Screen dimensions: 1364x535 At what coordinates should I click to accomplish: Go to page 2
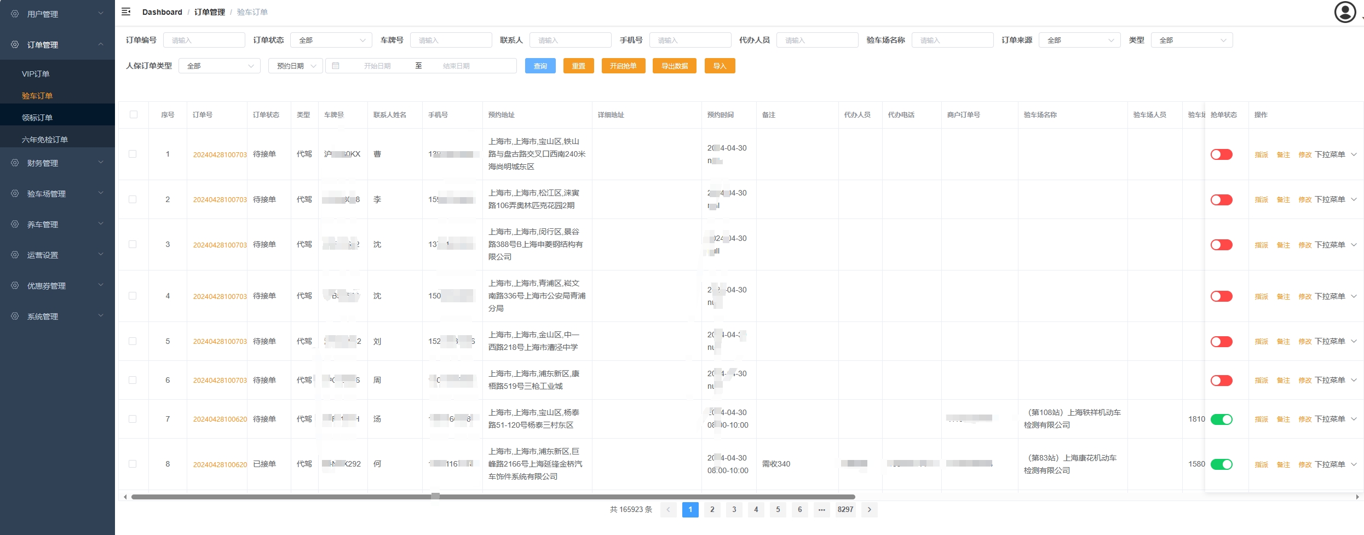pyautogui.click(x=712, y=509)
